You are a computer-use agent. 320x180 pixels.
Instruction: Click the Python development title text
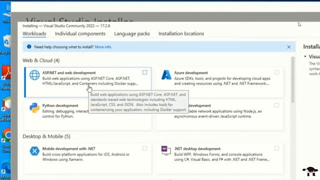60,105
